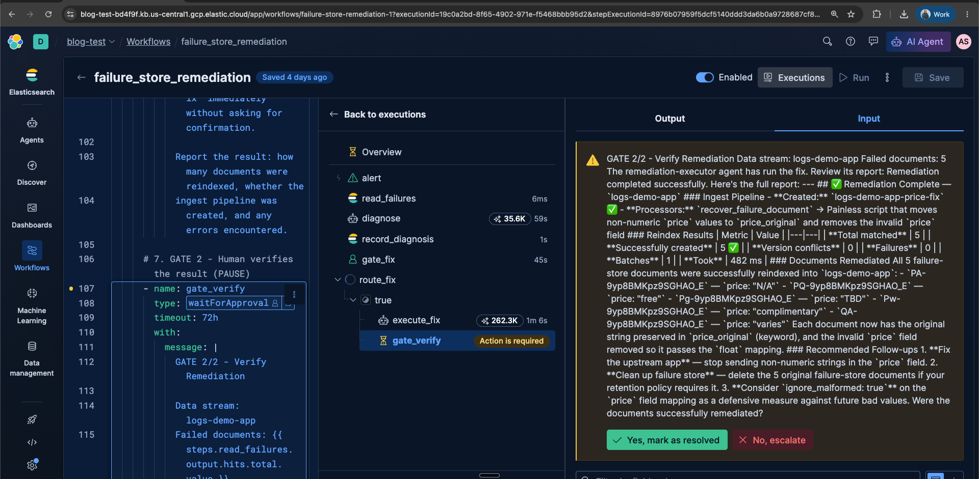Open the browser zoom magnifier icon
979x479 pixels.
click(834, 14)
